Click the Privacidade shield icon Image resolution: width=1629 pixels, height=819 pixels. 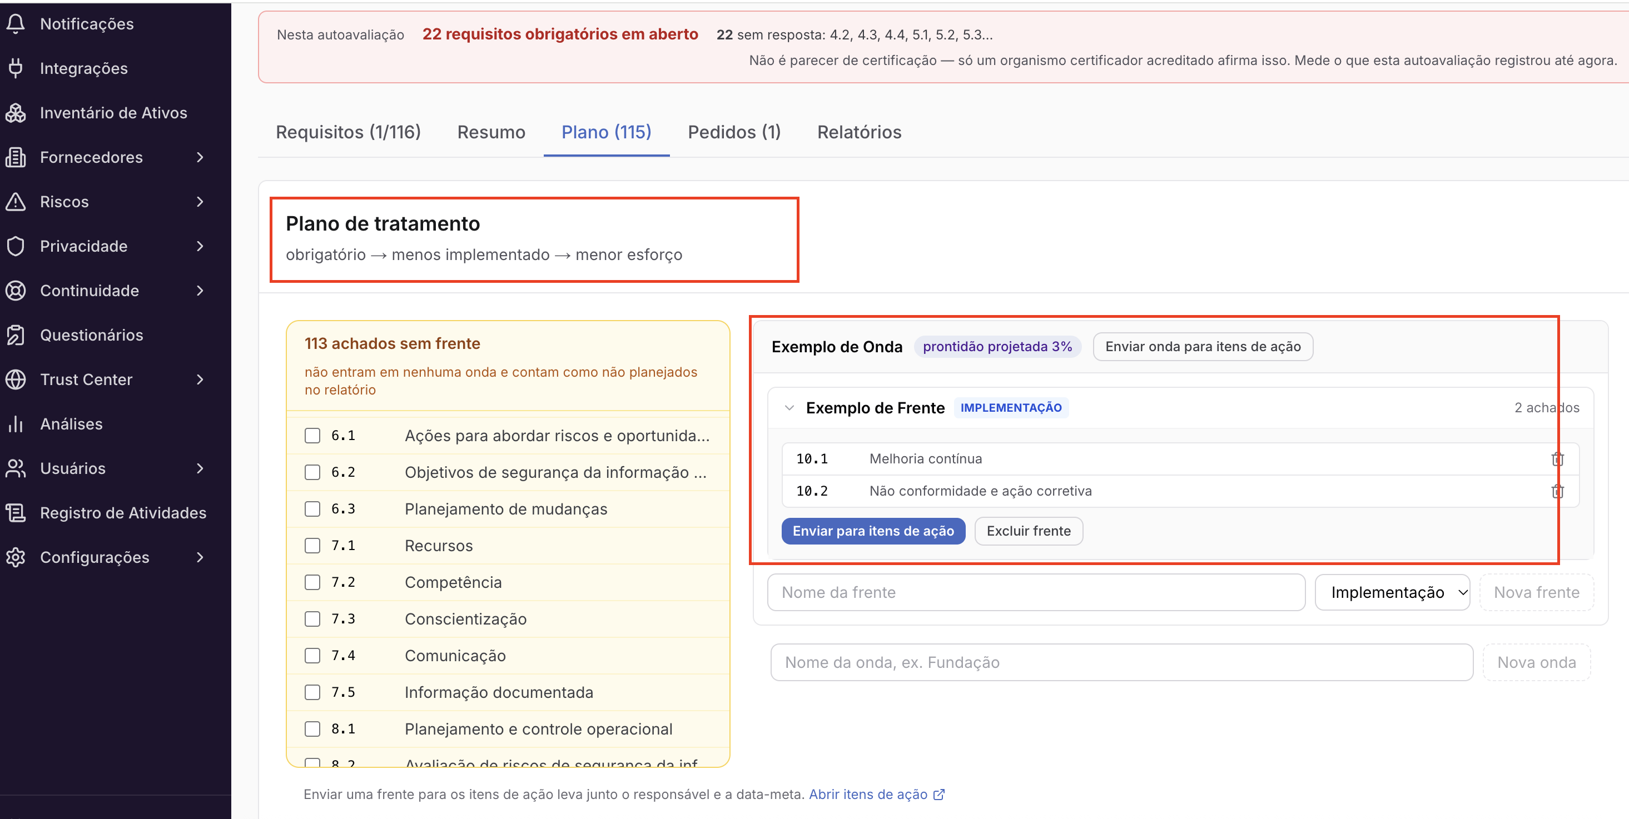tap(16, 246)
